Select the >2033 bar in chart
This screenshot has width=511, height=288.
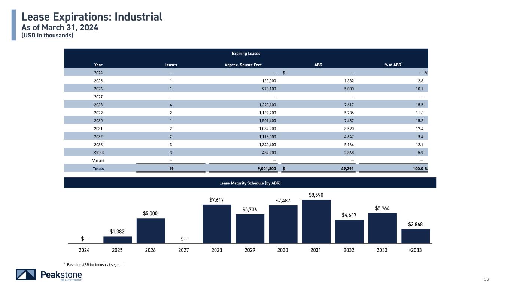pos(415,236)
